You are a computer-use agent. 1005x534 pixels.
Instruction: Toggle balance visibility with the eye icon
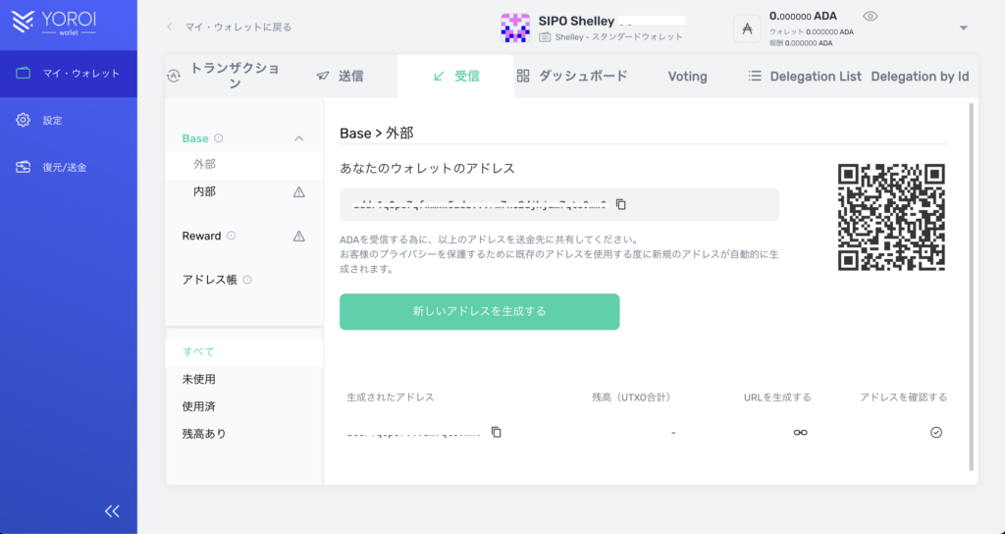coord(869,17)
